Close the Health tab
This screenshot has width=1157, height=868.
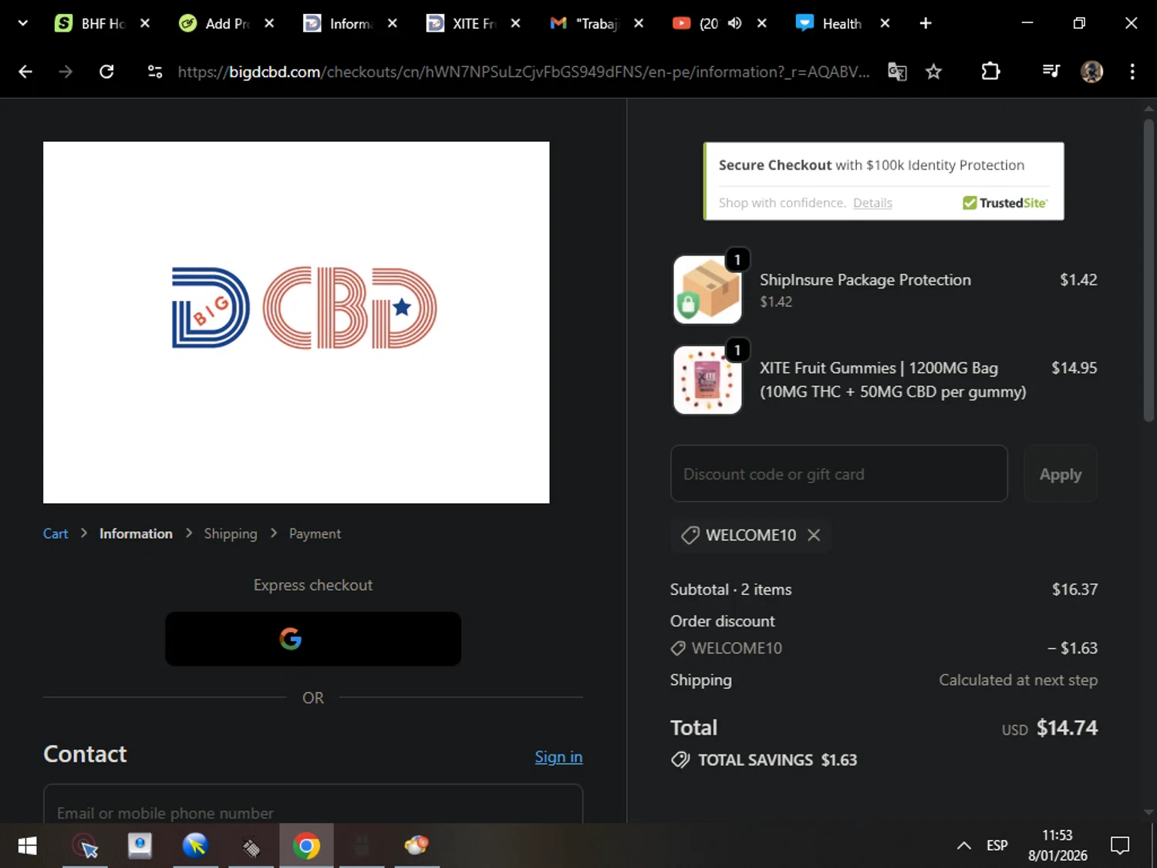(x=885, y=23)
